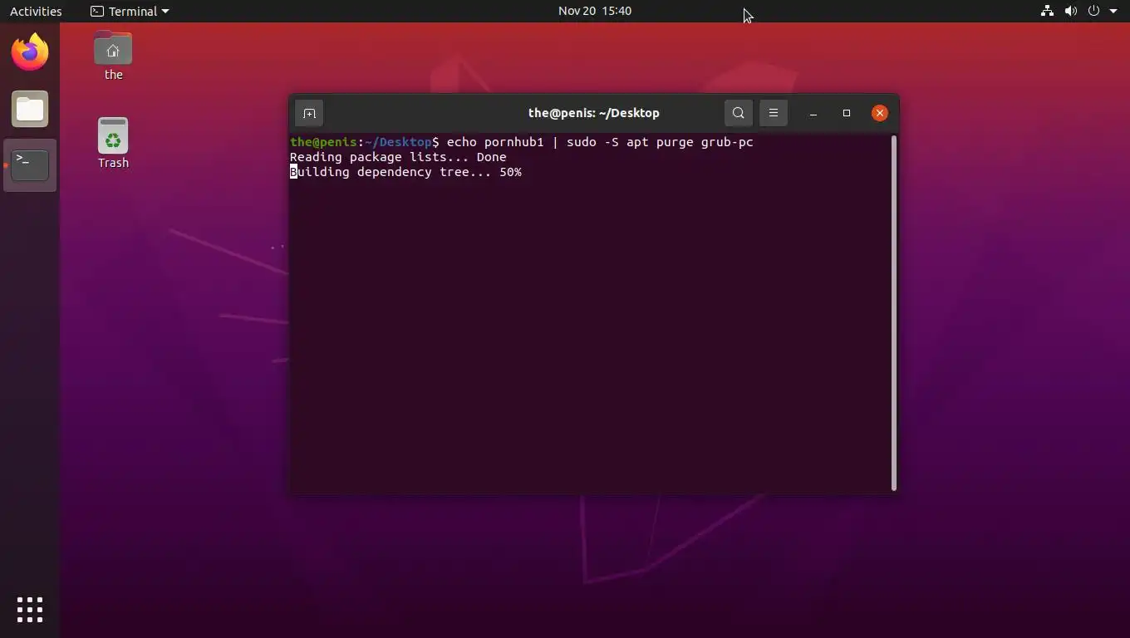
Task: Maximize the terminal window
Action: (847, 113)
